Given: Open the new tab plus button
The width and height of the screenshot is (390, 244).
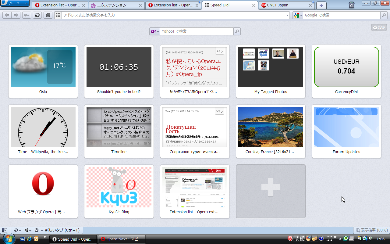Looking at the screenshot, I should pos(321,5).
